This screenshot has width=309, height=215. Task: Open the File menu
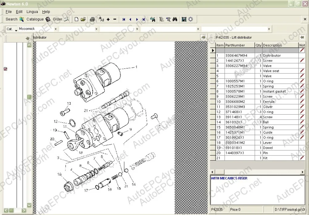(8, 11)
